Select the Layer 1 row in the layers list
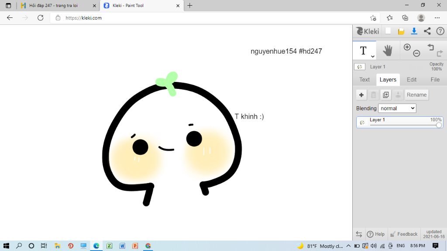 pyautogui.click(x=400, y=122)
